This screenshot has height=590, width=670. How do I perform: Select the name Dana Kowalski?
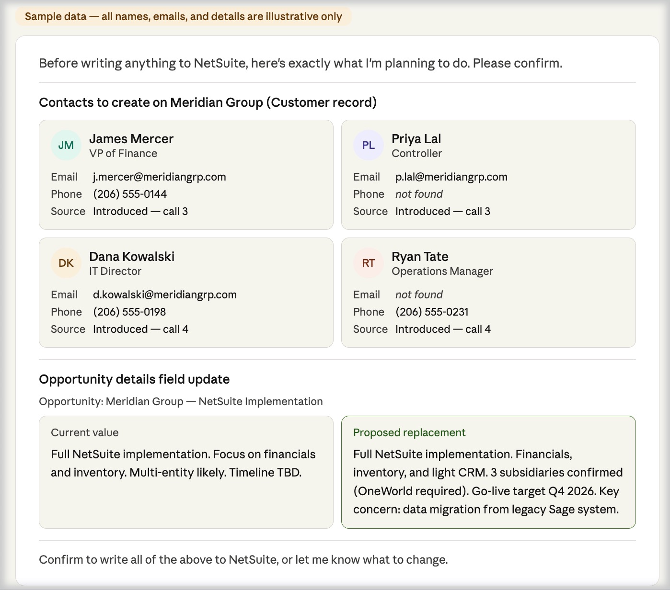[x=132, y=257]
